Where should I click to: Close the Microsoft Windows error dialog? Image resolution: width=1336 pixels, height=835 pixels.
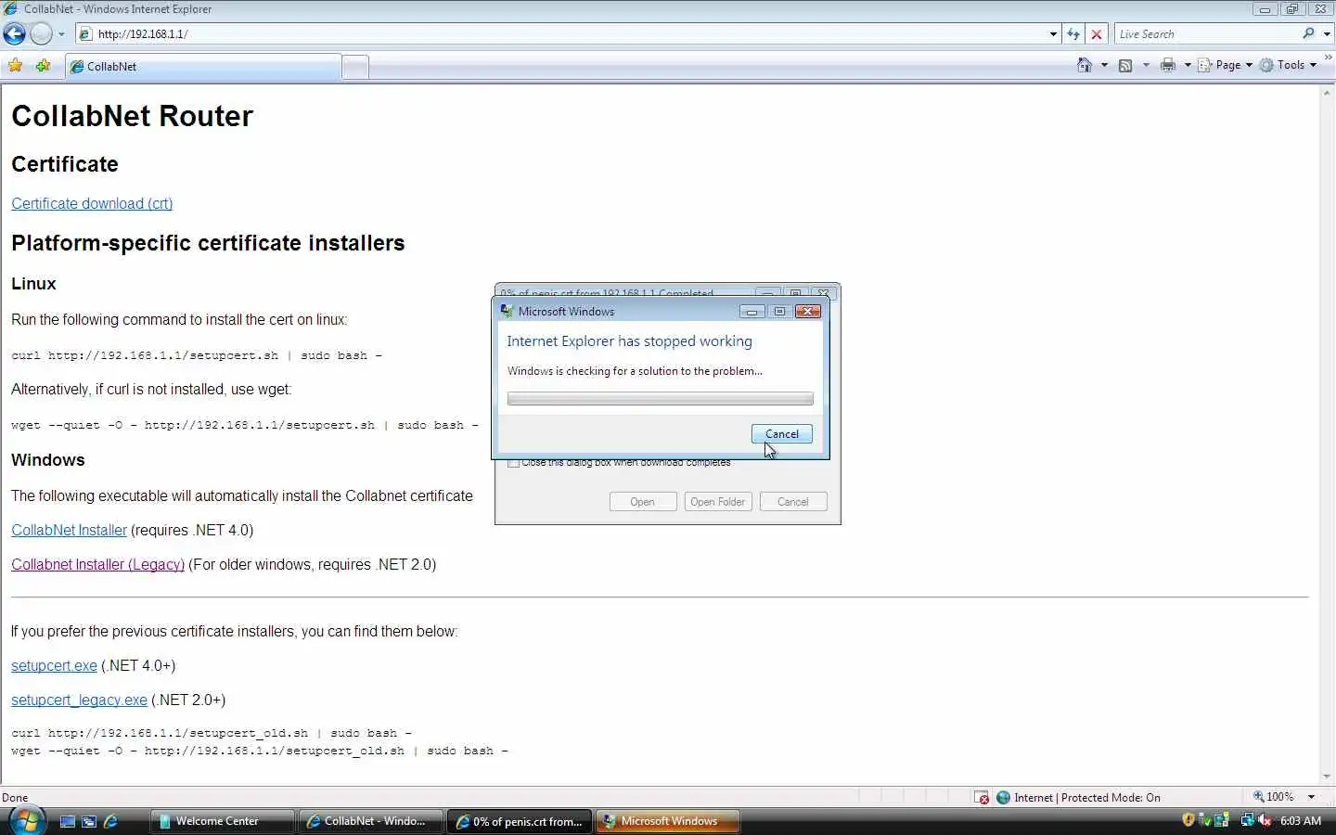808,312
